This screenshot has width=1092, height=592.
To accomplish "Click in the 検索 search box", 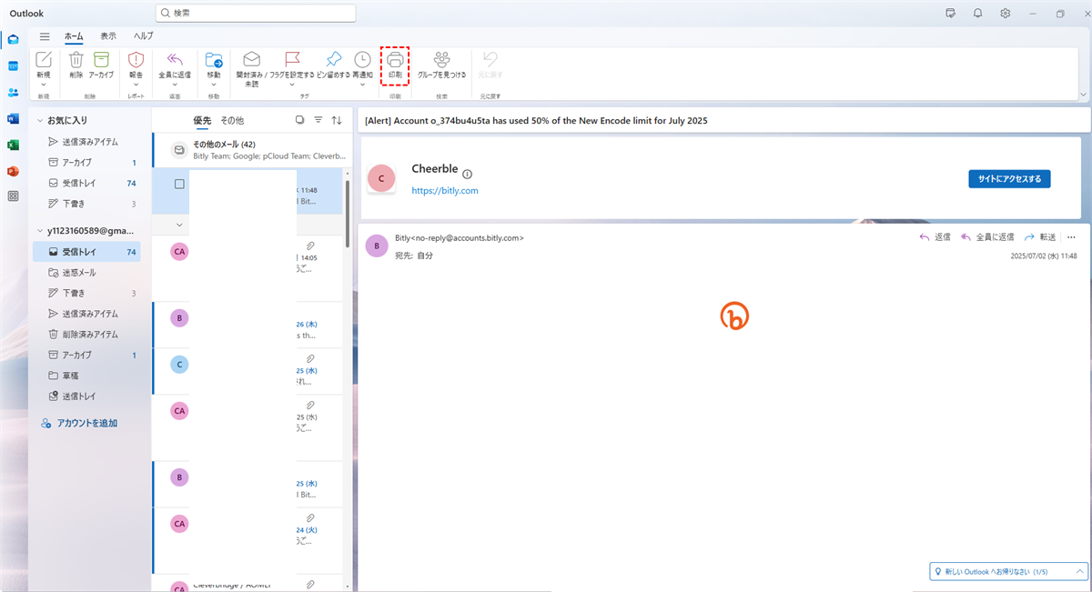I will pyautogui.click(x=255, y=14).
